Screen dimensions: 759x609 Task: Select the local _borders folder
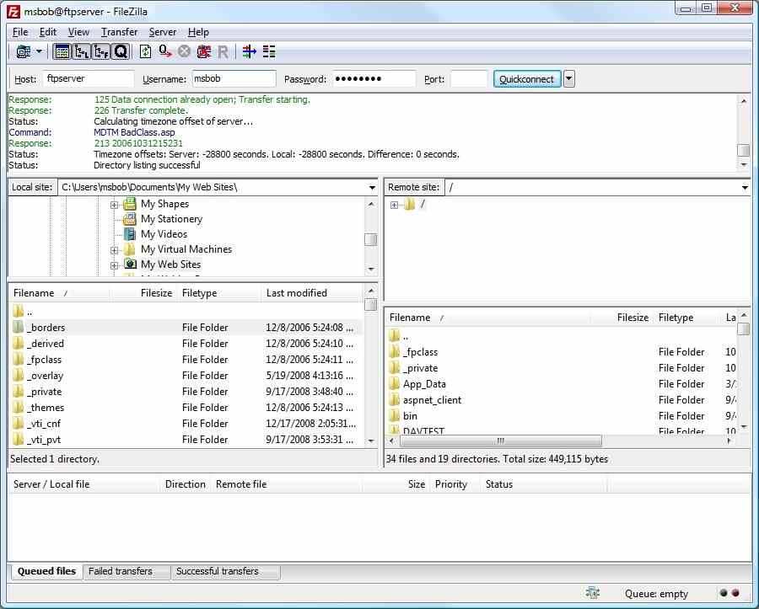[185, 327]
